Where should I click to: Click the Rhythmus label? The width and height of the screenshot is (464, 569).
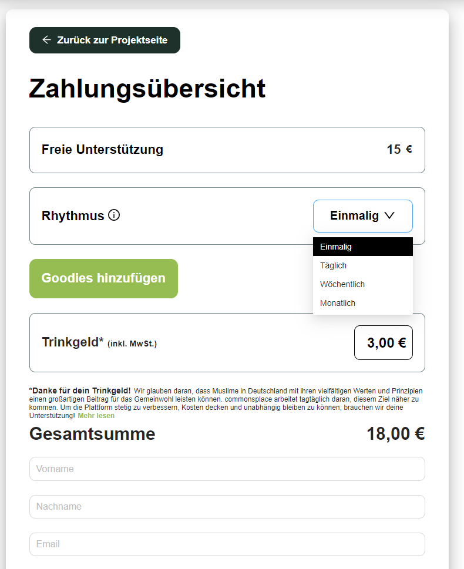(x=73, y=216)
